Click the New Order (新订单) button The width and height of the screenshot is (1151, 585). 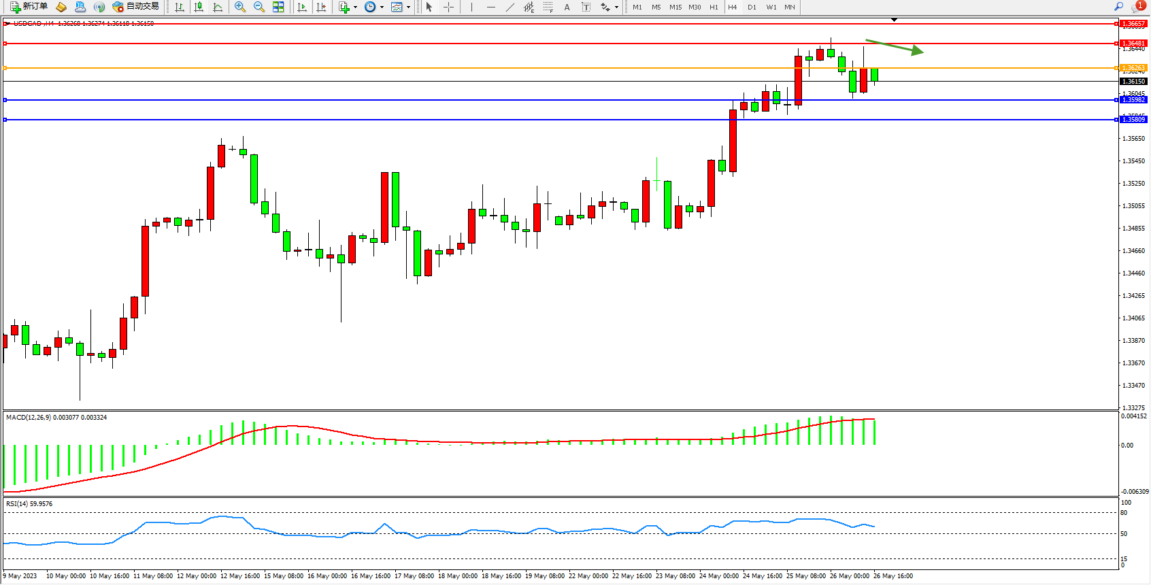(29, 7)
